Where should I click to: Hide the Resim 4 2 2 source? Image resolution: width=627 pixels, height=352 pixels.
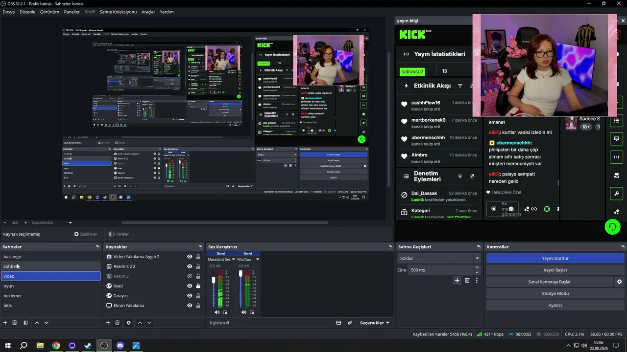point(190,266)
